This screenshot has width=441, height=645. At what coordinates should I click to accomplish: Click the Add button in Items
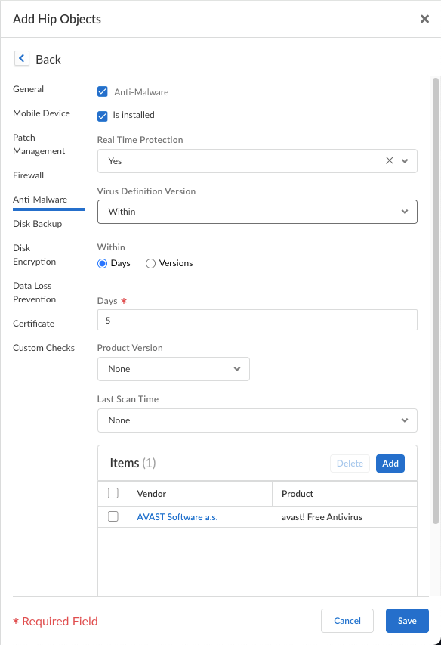[390, 464]
